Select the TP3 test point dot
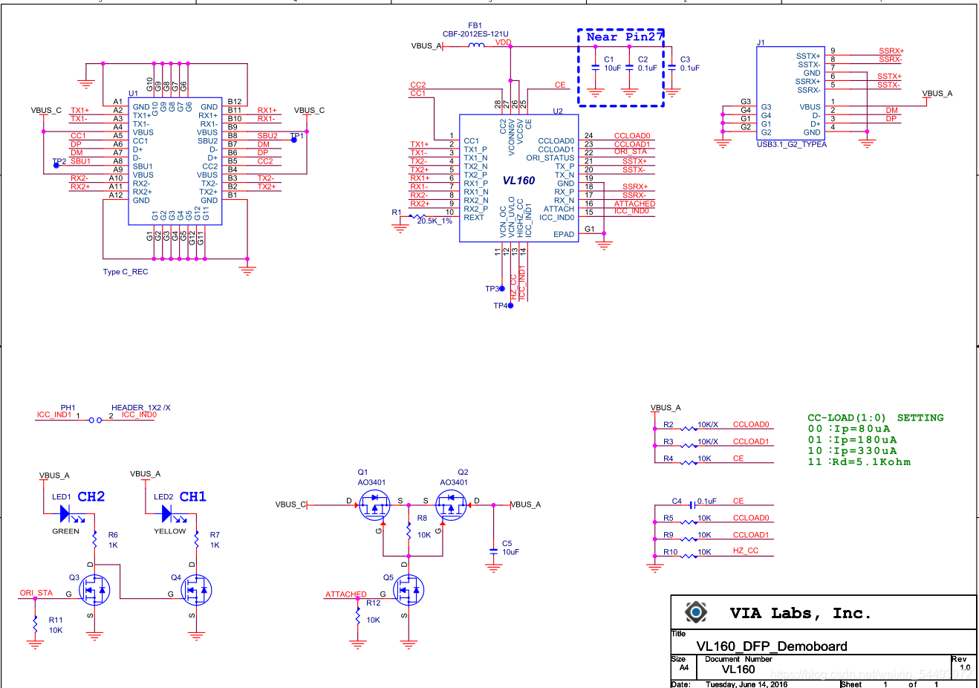The width and height of the screenshot is (979, 688). (x=502, y=288)
